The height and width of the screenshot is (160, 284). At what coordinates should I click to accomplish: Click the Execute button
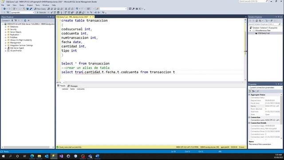point(41,12)
